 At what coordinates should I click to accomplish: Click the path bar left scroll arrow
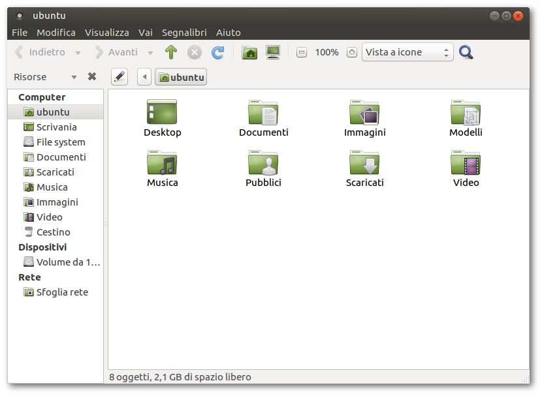(144, 77)
